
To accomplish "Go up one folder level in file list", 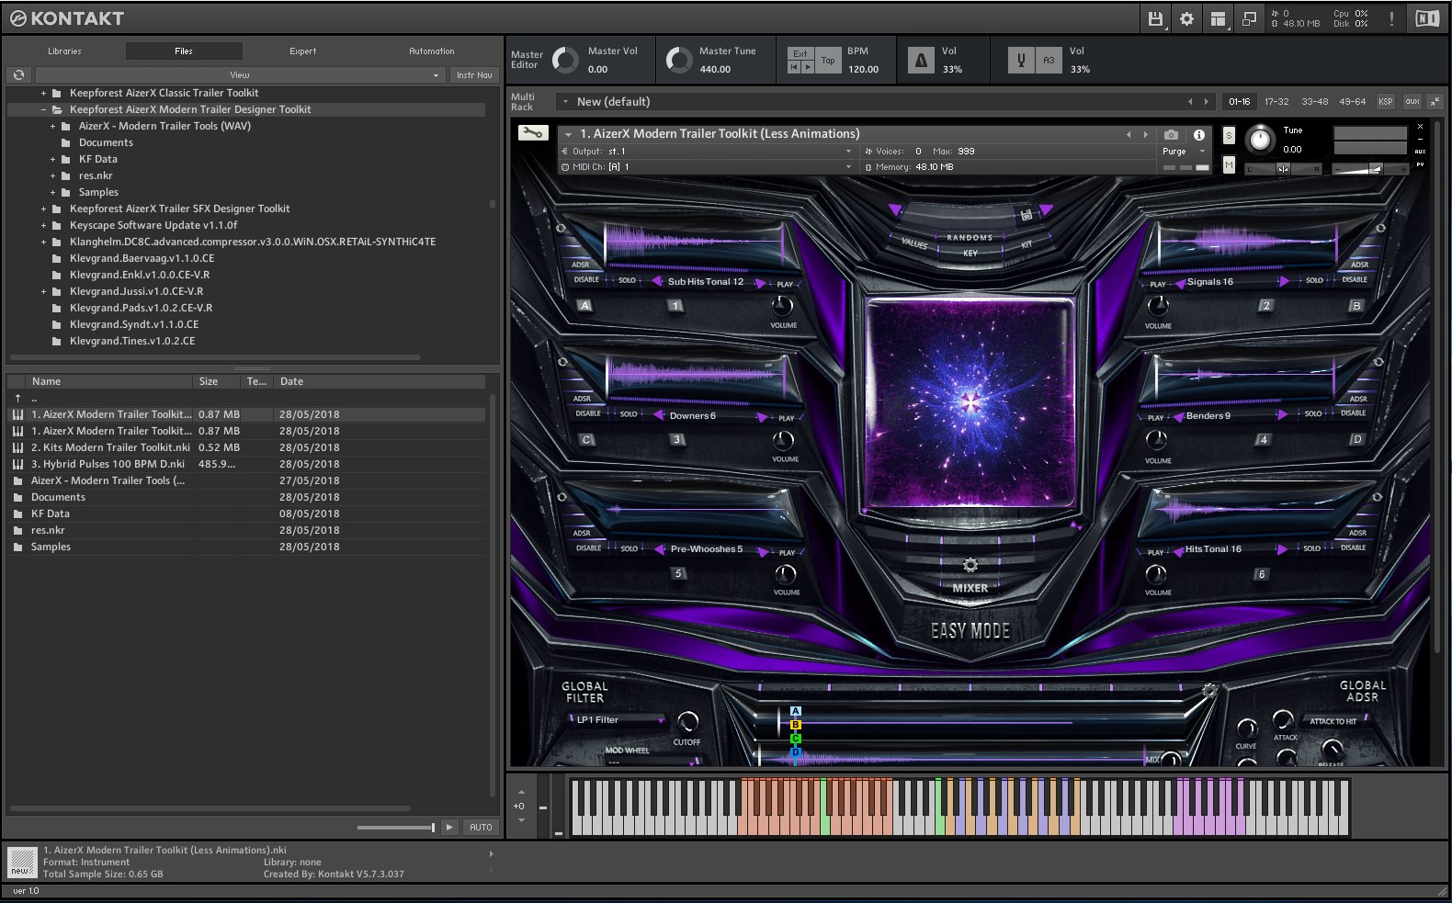I will (17, 398).
